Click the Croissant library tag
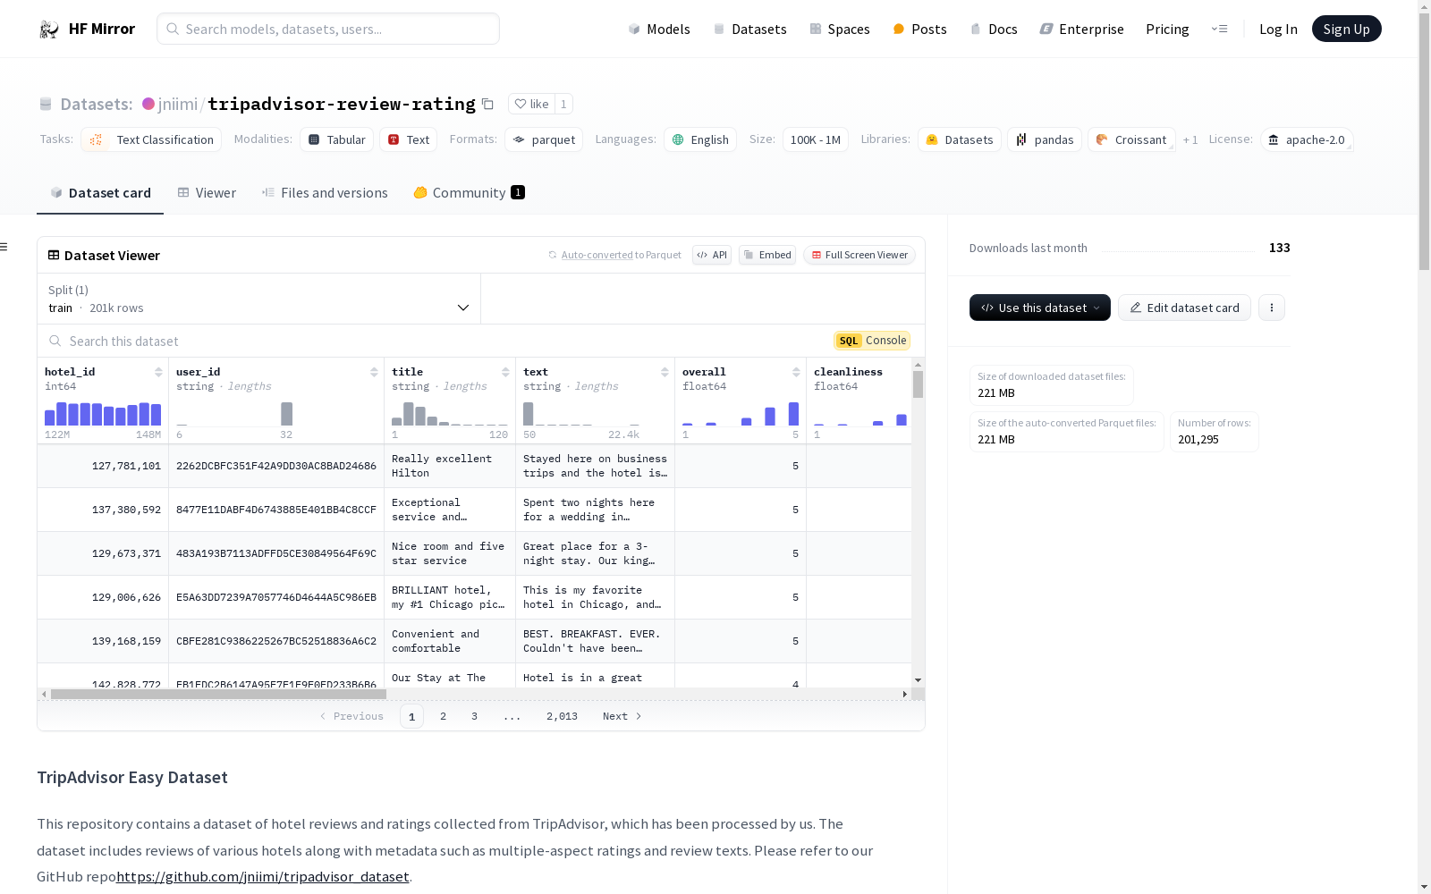Viewport: 1431px width, 894px height. point(1131,139)
